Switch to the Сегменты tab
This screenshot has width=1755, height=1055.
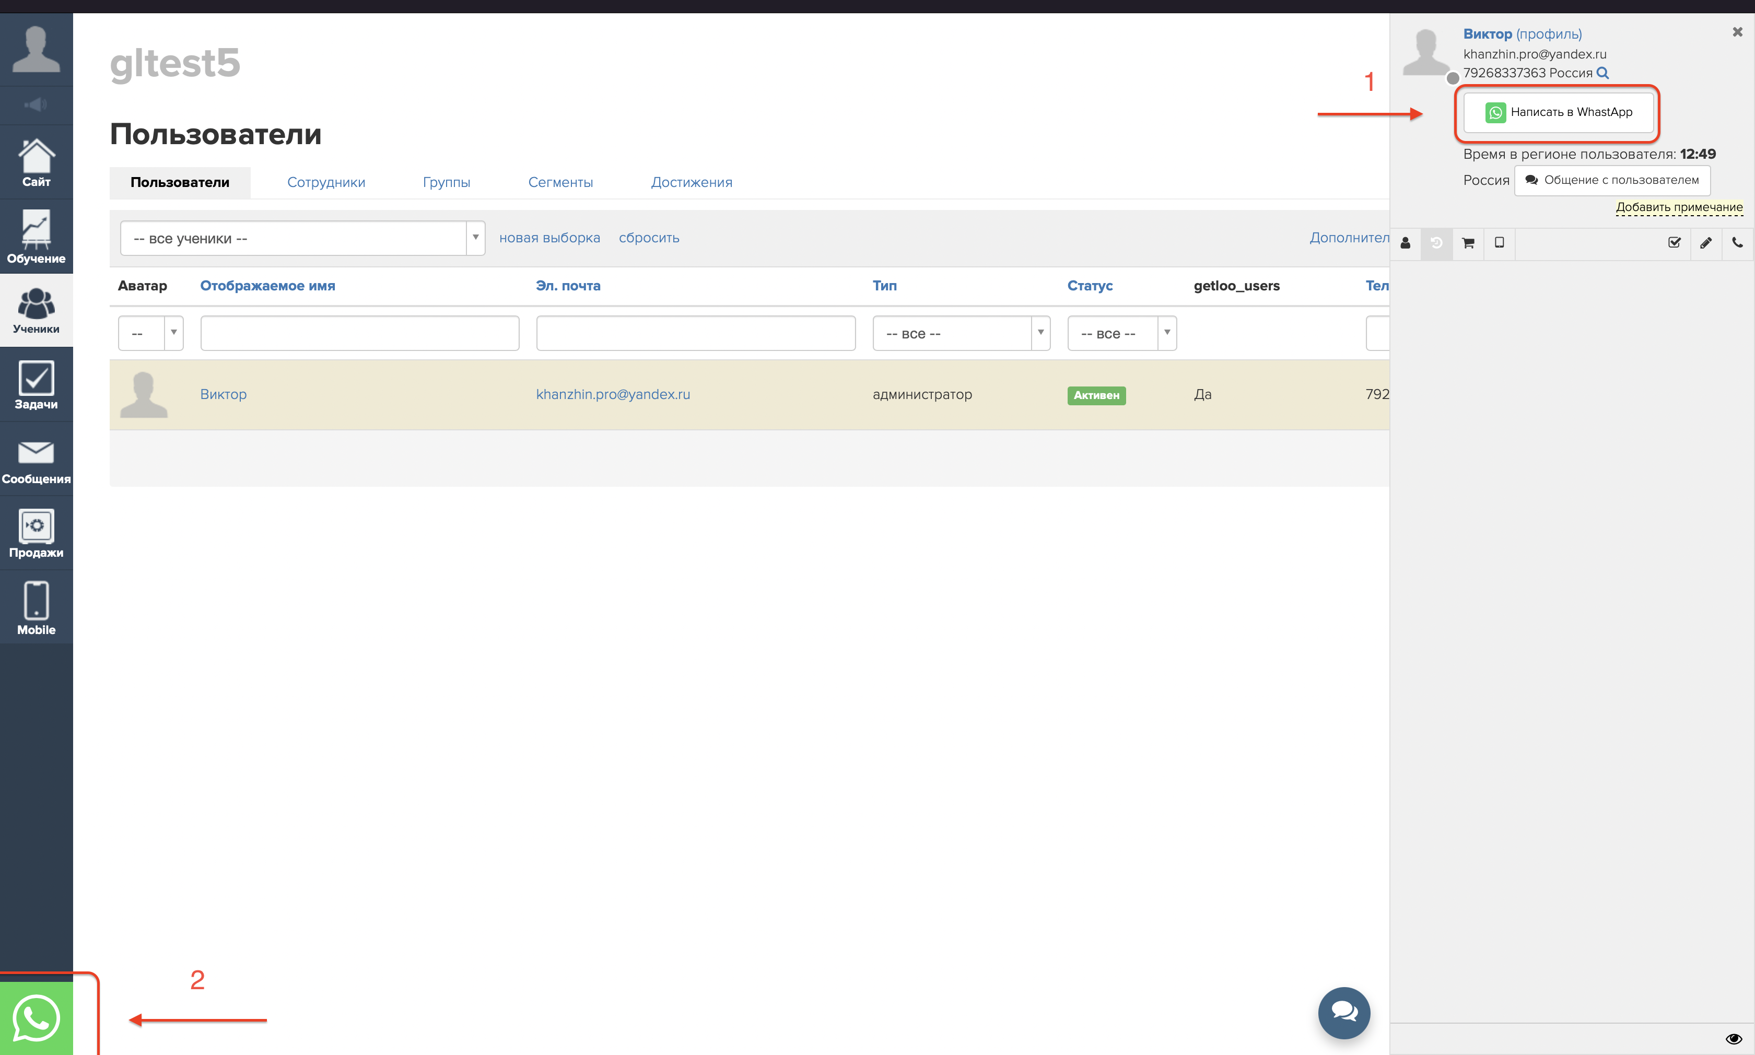click(x=560, y=183)
